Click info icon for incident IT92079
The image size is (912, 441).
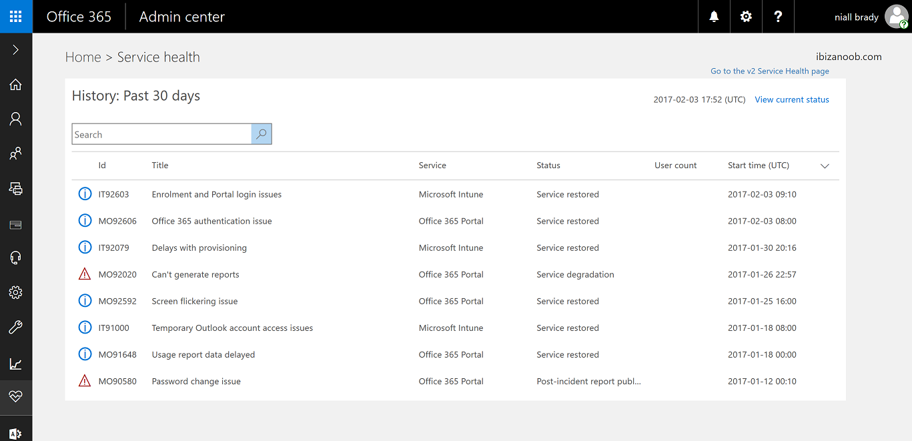pos(85,248)
